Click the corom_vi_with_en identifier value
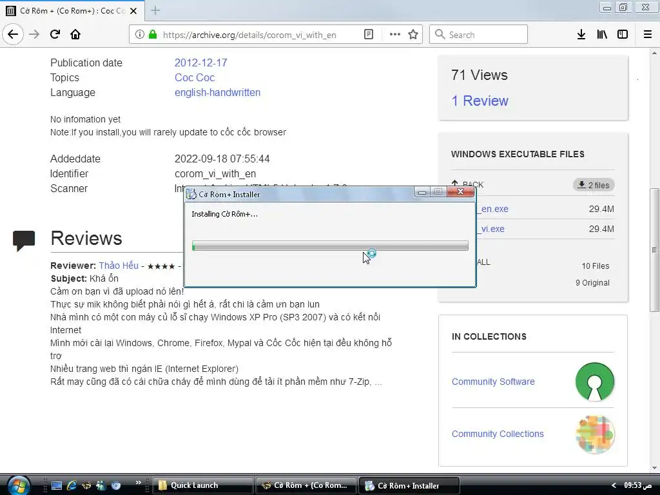This screenshot has height=495, width=660. click(x=215, y=174)
